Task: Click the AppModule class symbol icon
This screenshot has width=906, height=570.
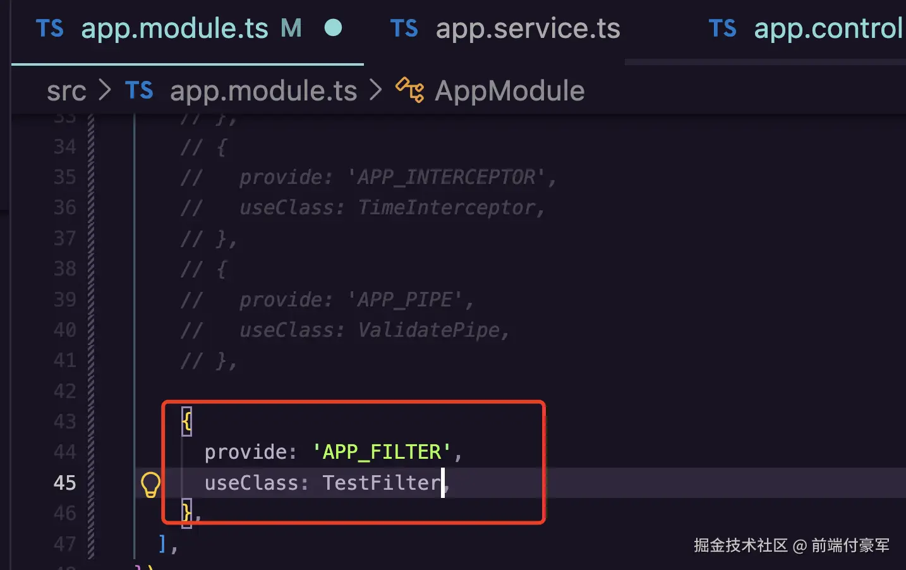Action: pyautogui.click(x=410, y=90)
